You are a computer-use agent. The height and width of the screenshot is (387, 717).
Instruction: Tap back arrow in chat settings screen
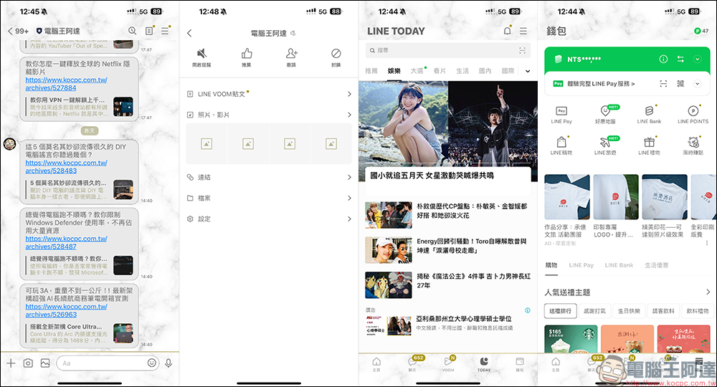coord(189,33)
